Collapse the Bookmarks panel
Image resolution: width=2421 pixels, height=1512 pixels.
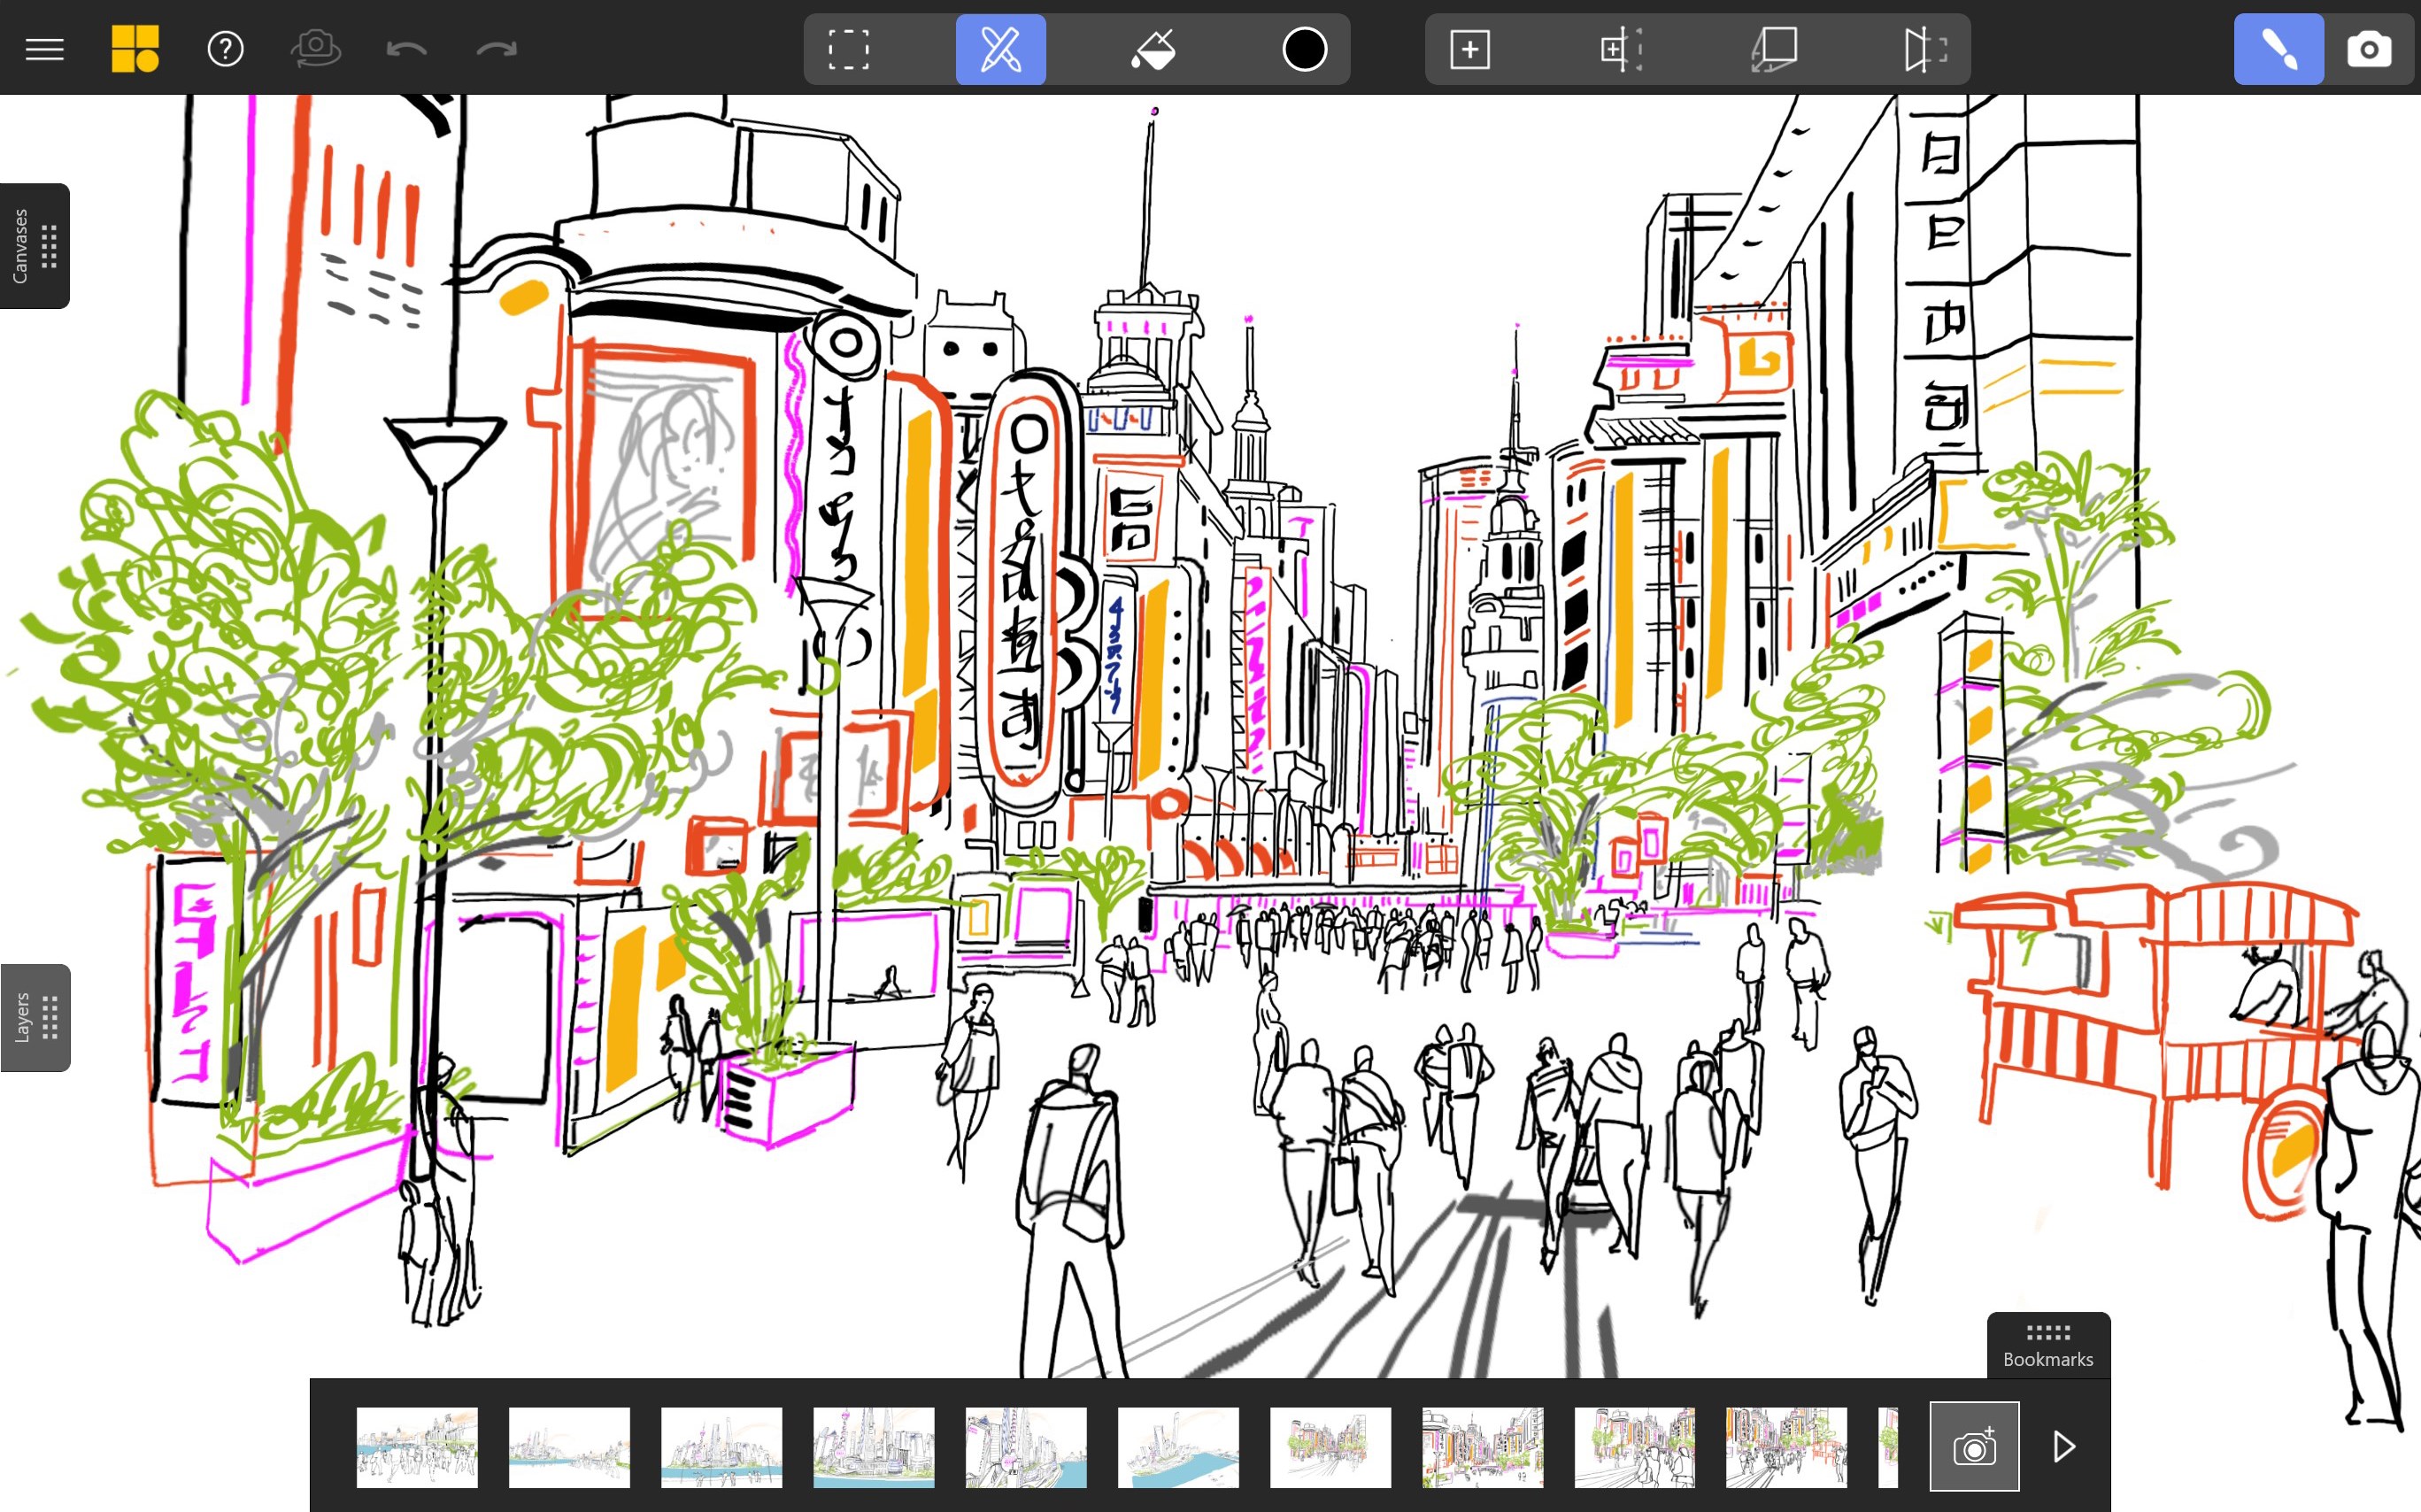coord(2046,1345)
